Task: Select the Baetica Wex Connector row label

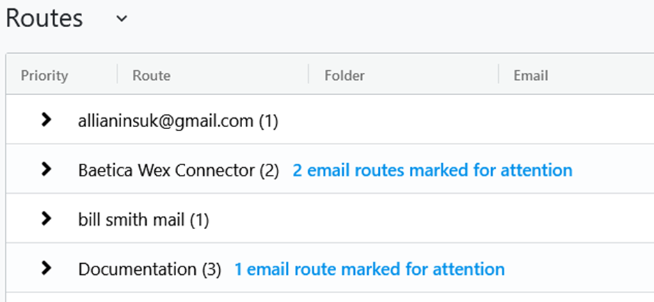Action: 178,170
